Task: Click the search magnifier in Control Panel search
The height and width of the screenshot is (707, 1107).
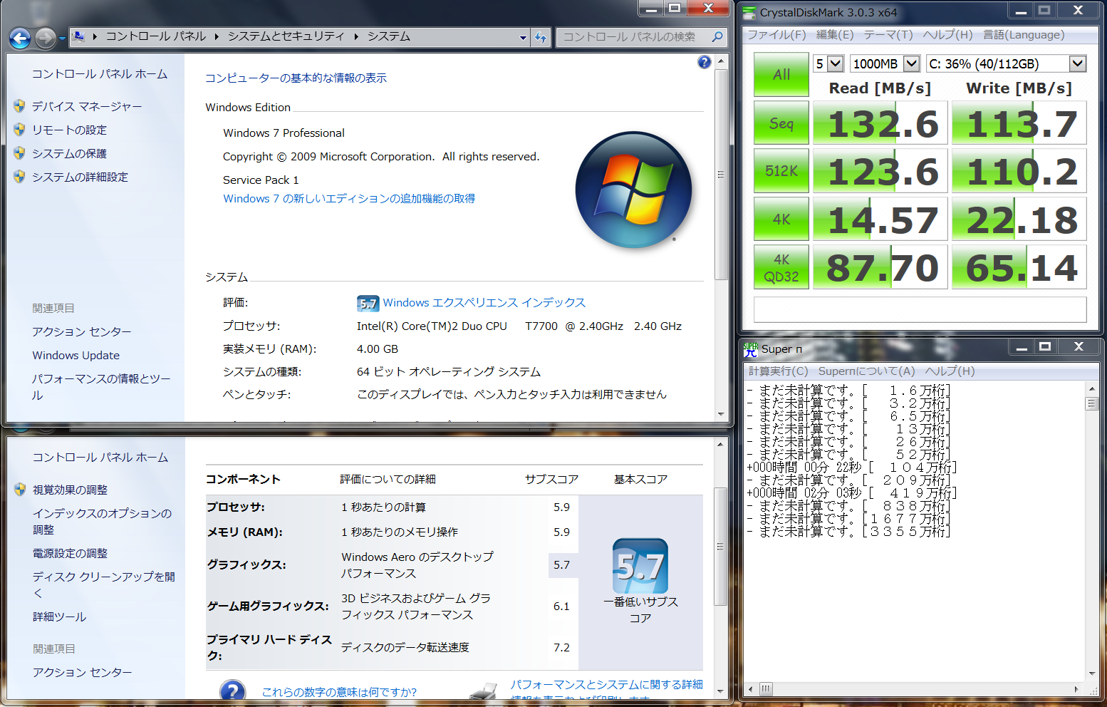Action: 717,36
